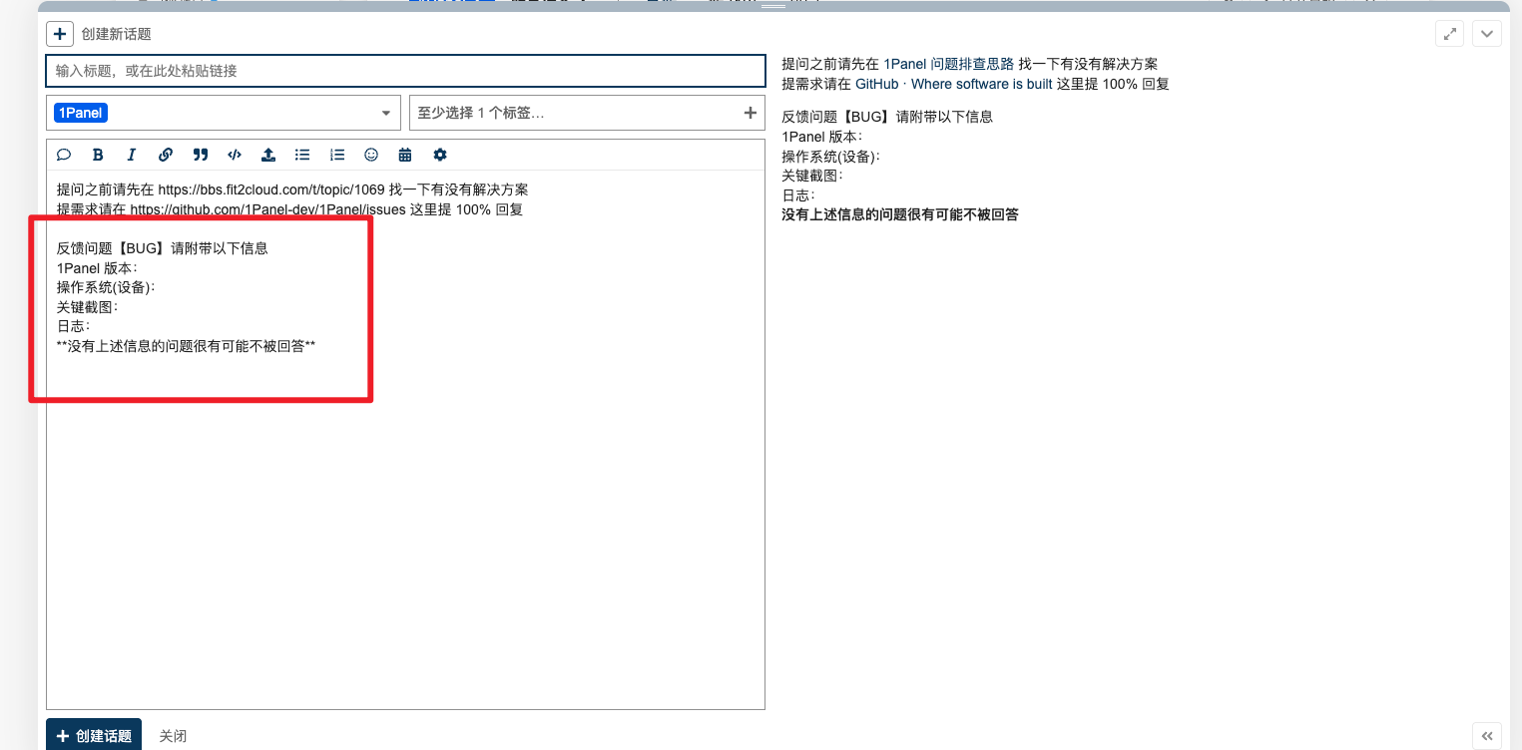Click the upload icon in editor toolbar
Viewport: 1522px width, 750px height.
[x=268, y=155]
